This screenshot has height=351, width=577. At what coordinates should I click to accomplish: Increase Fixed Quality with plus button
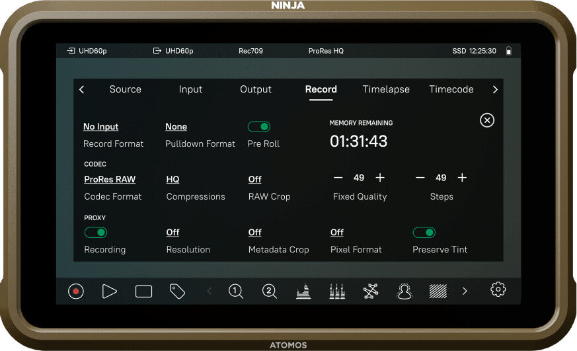380,178
